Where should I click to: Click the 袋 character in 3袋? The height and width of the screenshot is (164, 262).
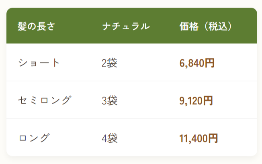(x=112, y=101)
